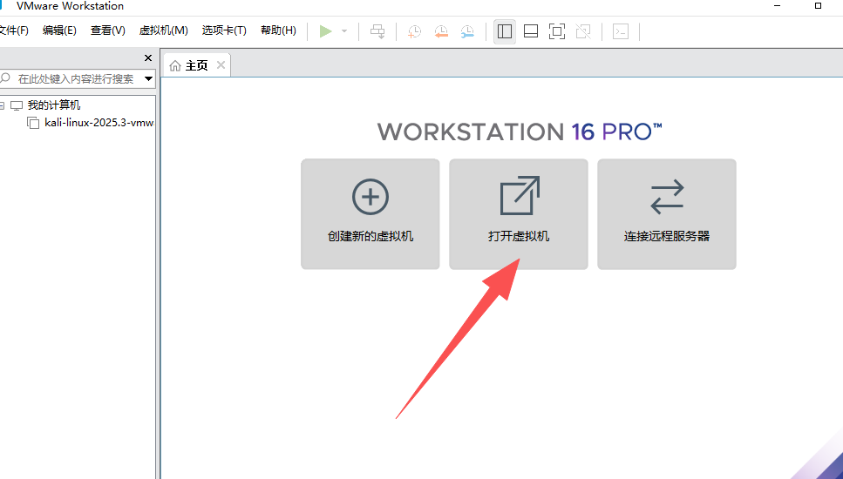Toggle the library sidebar view icon

[x=504, y=31]
